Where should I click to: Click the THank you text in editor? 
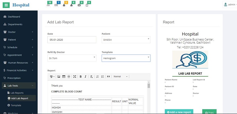[x=57, y=86]
